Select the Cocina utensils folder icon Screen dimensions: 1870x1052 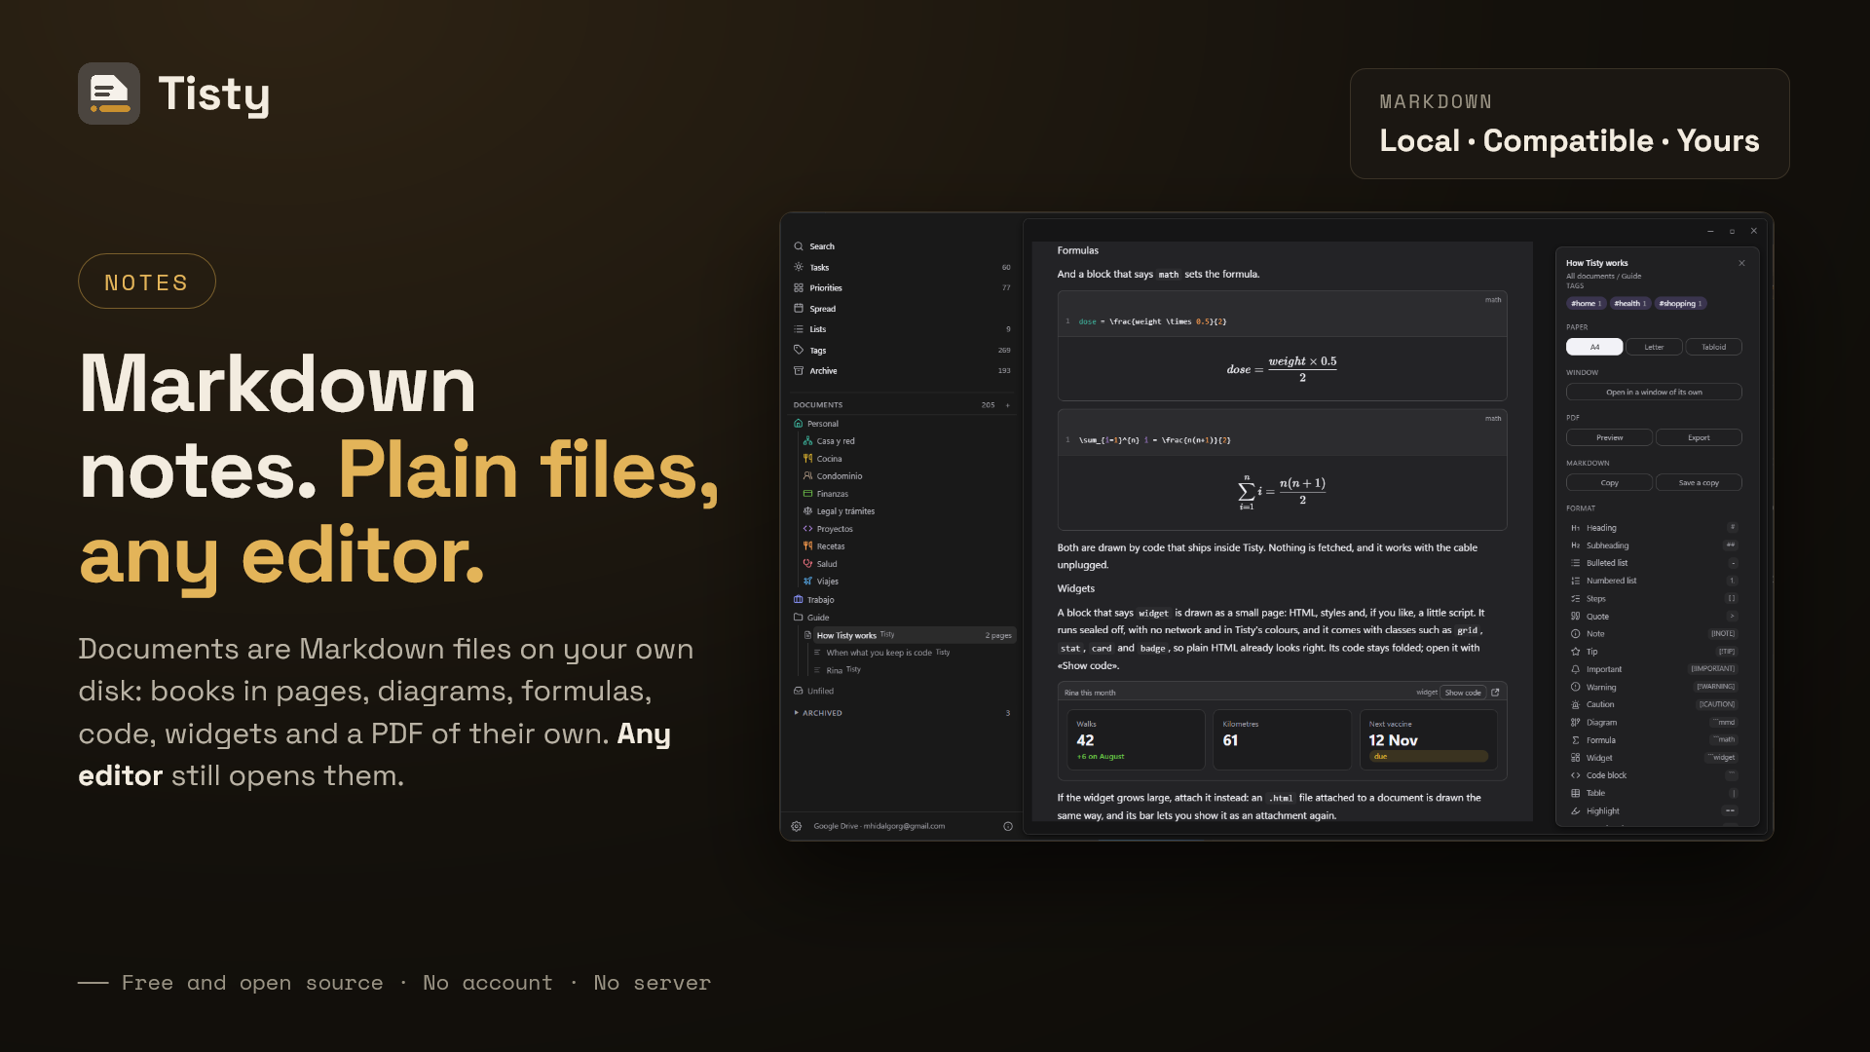coord(807,459)
